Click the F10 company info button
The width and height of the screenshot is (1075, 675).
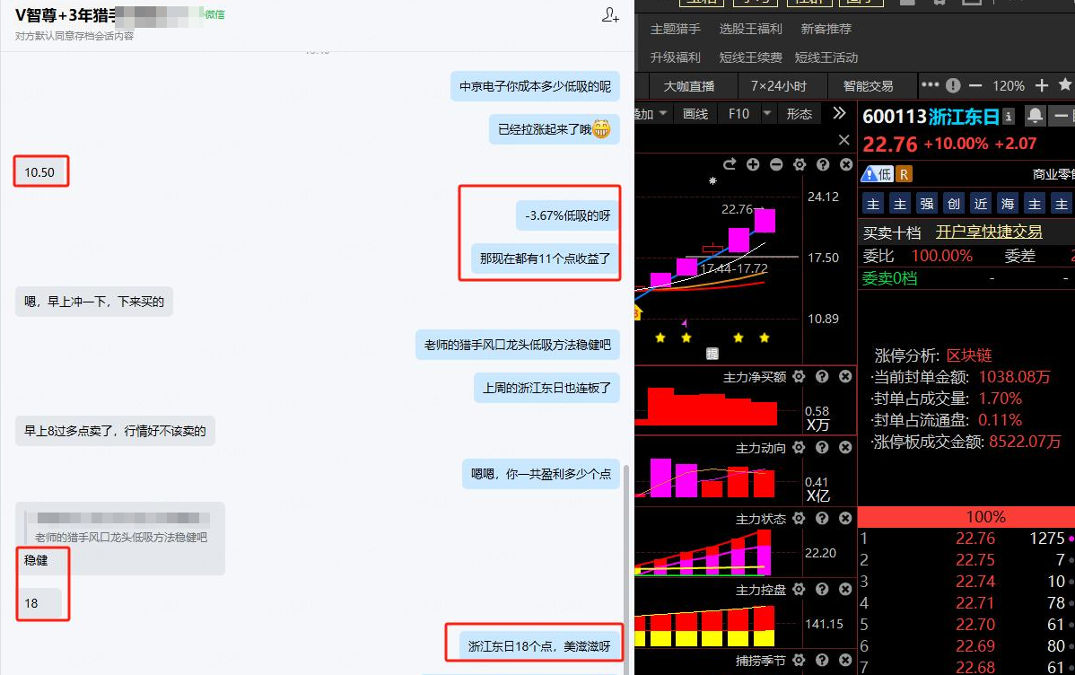(739, 114)
